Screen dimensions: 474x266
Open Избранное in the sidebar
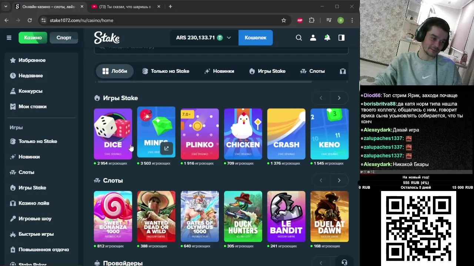28,60
